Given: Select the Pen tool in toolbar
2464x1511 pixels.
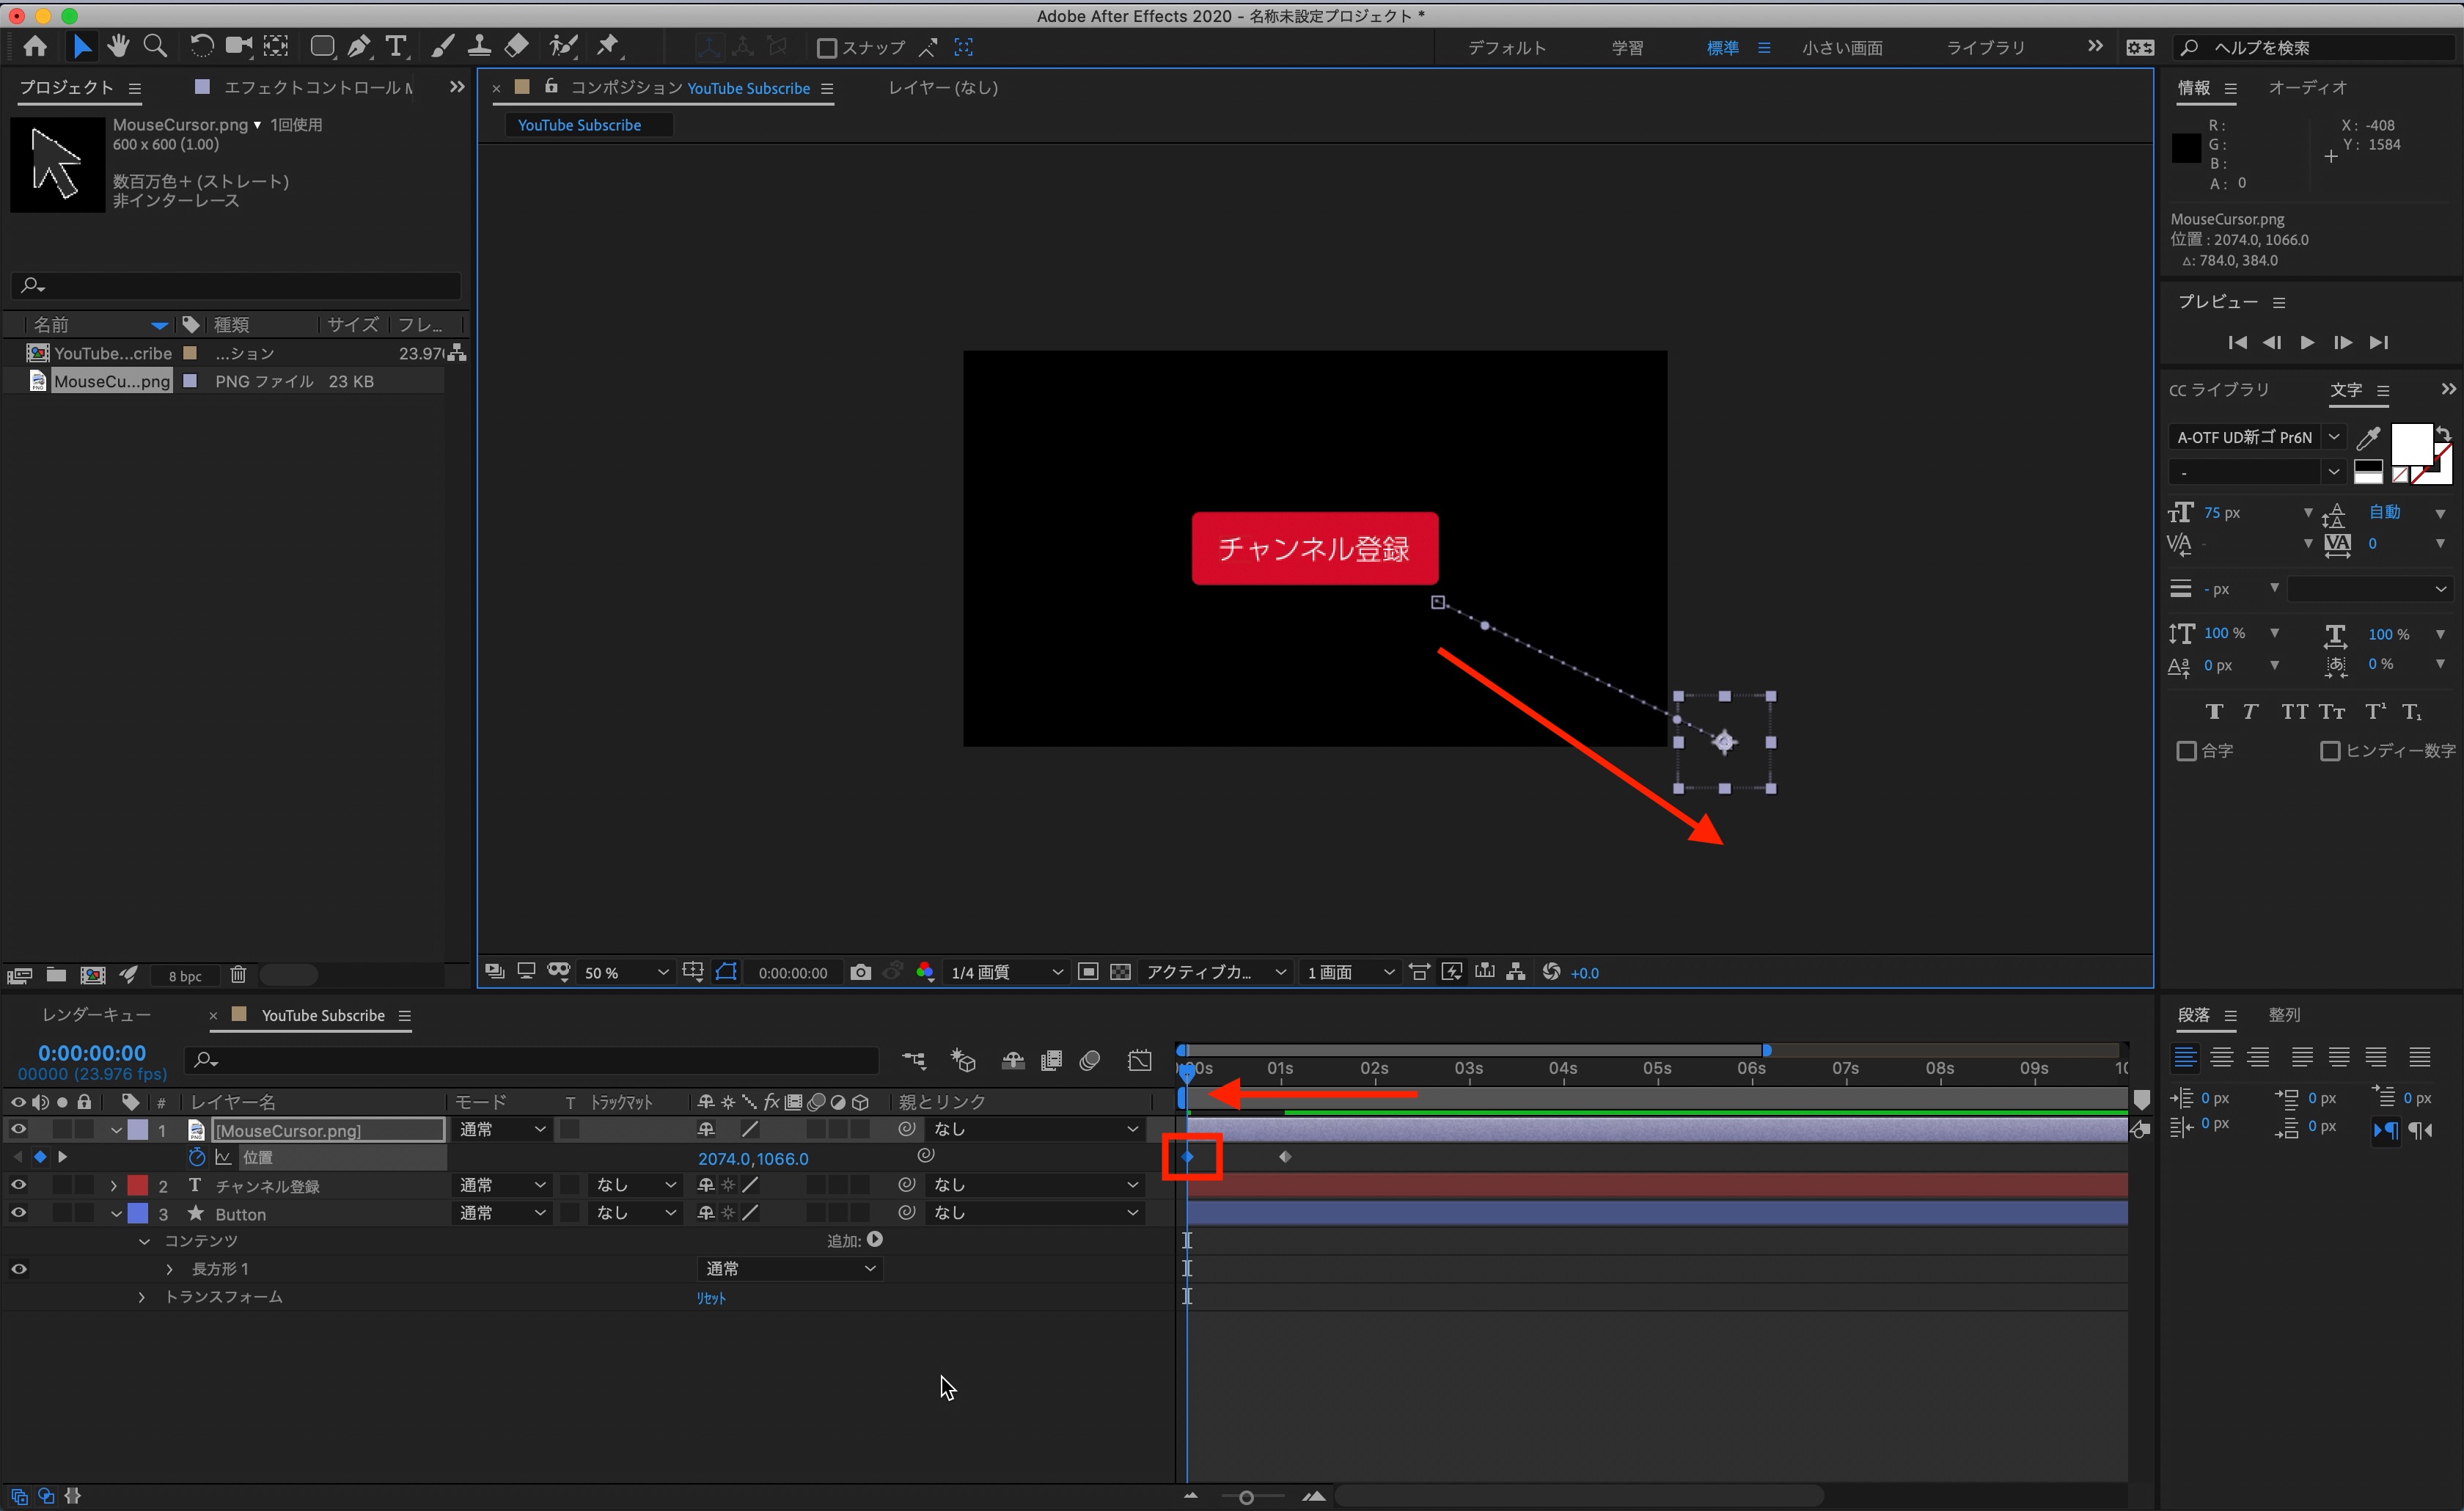Looking at the screenshot, I should pos(359,46).
